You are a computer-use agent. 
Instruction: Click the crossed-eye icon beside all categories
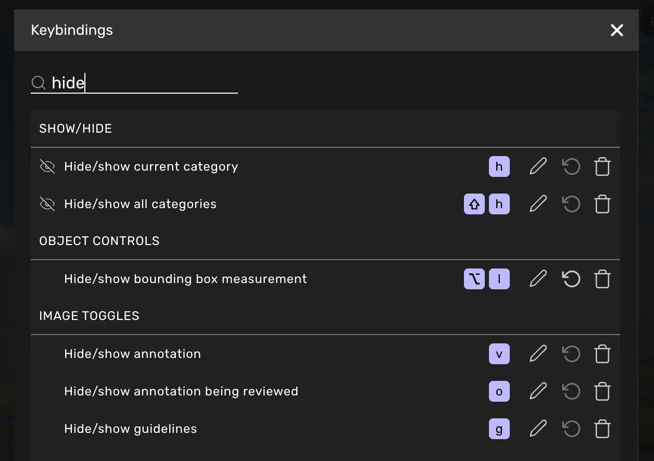point(47,204)
